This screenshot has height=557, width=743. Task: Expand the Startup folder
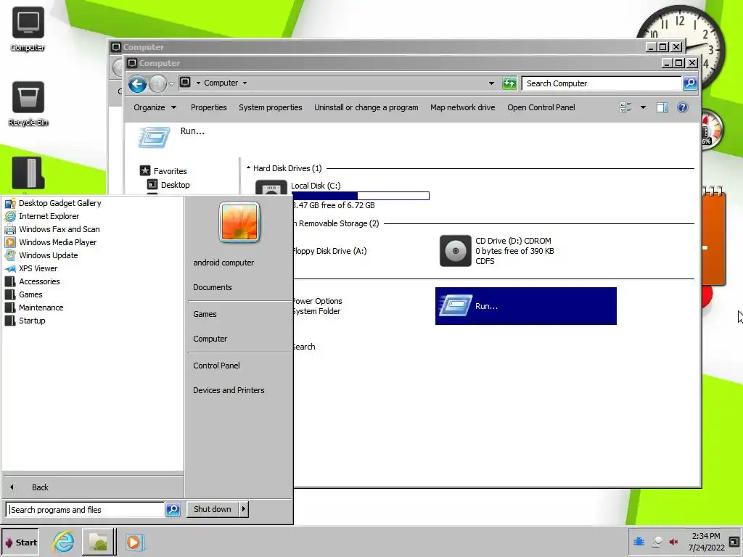[25, 321]
